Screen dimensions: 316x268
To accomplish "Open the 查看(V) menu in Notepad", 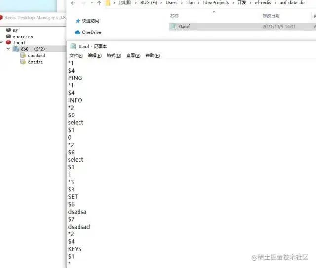I will pos(133,55).
